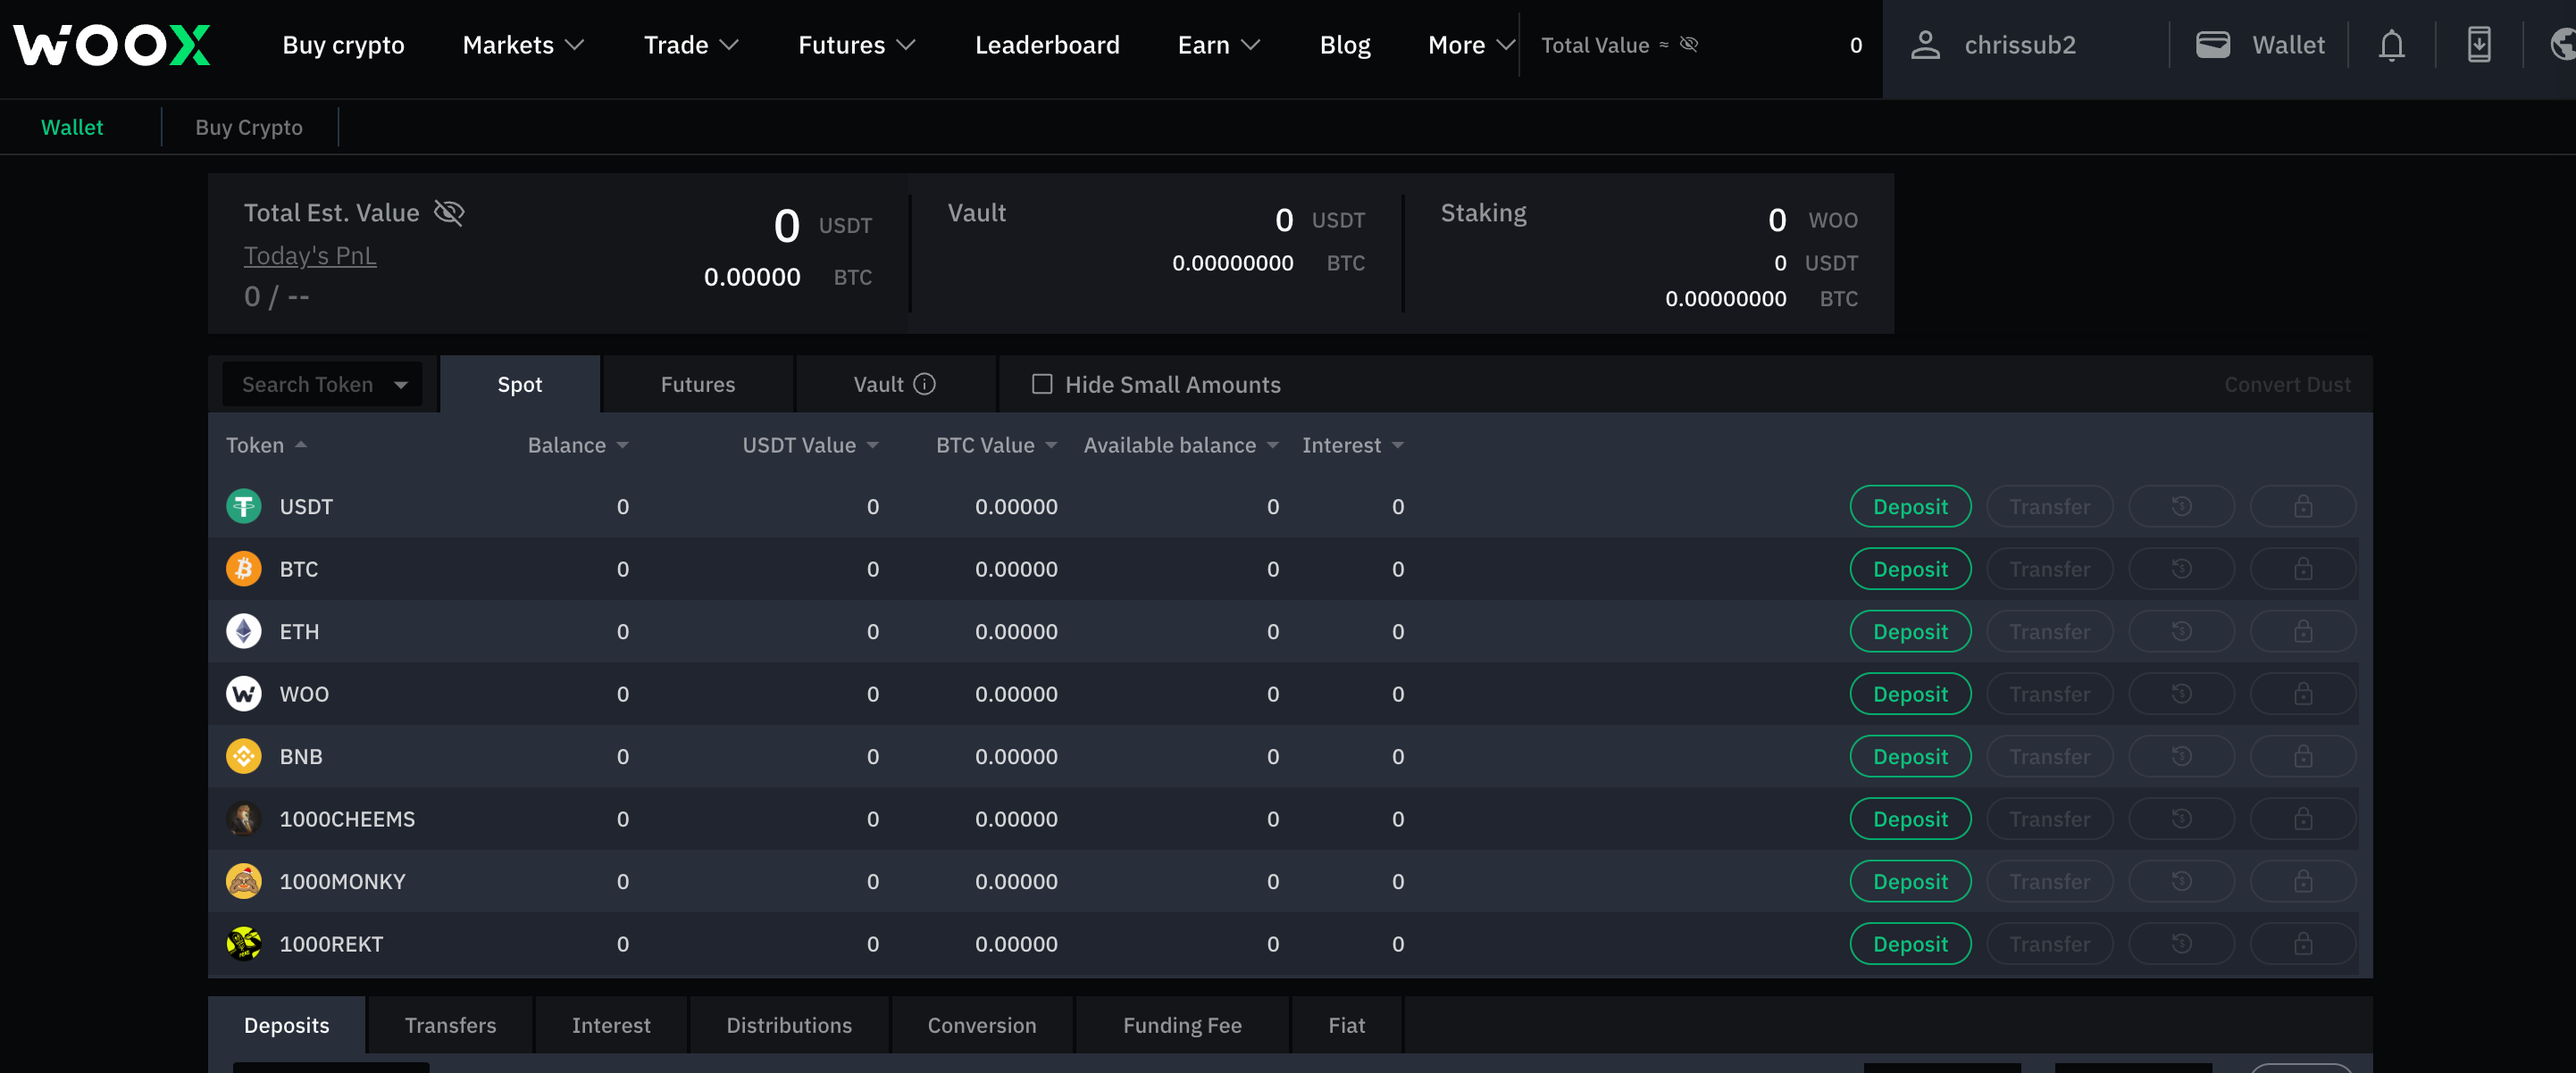Screen dimensions: 2576x1073
Task: Click the lock icon in 1000CHEEMS row
Action: pos(2303,819)
